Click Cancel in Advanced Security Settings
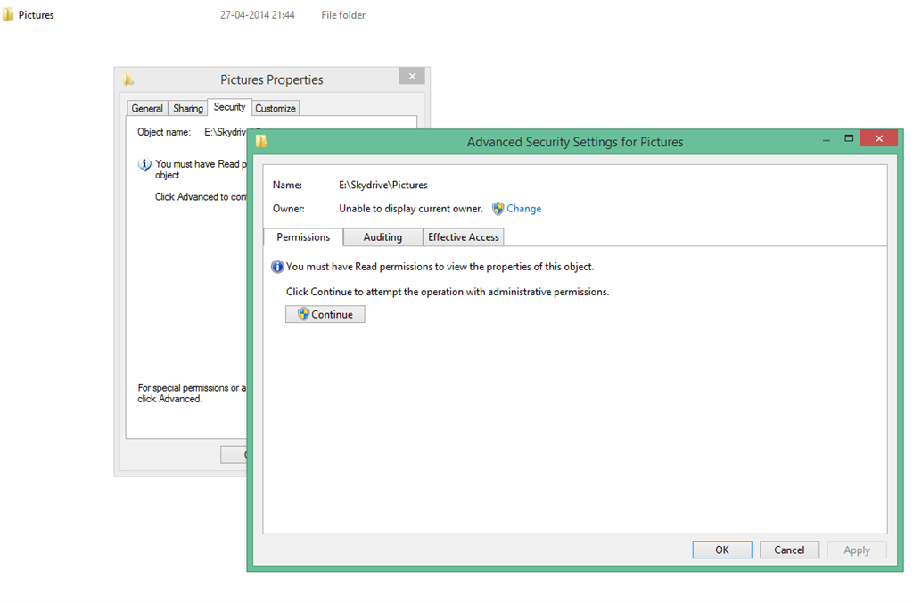The width and height of the screenshot is (913, 604). (x=789, y=550)
